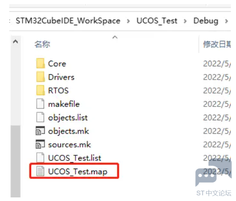
Task: Expand chevron after UCOS_Test breadcrumb
Action: pos(185,21)
